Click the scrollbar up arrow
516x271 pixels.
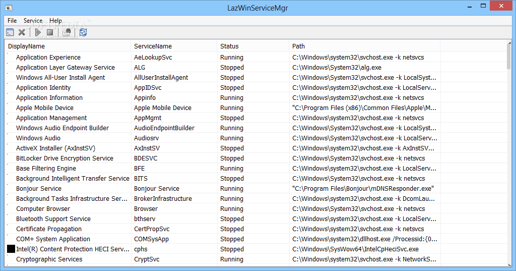click(x=509, y=42)
